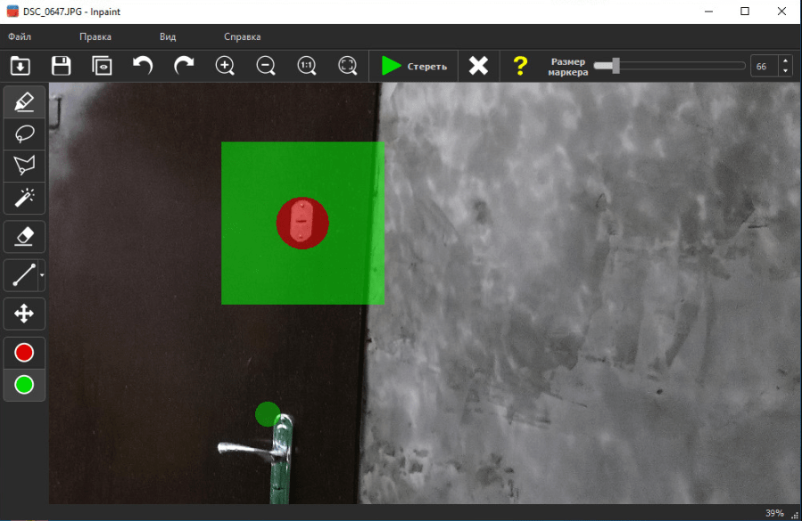Save the image with floppy icon
The height and width of the screenshot is (521, 802).
point(61,66)
